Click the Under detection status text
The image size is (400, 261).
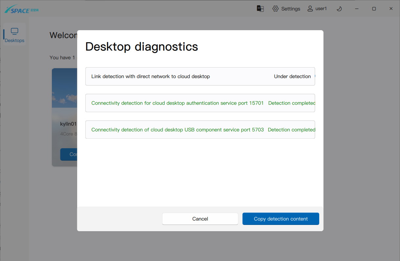pos(292,76)
